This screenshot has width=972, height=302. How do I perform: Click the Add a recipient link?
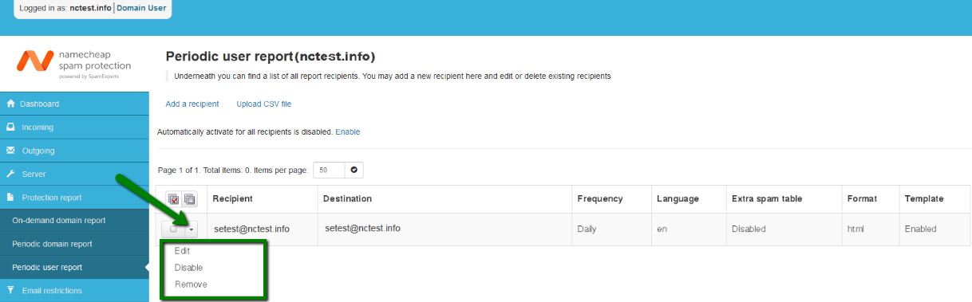(192, 104)
